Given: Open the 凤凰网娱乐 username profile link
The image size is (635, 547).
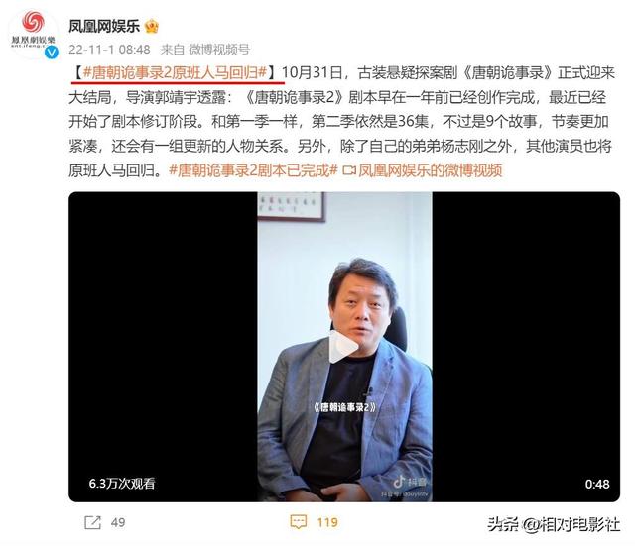Looking at the screenshot, I should [104, 27].
